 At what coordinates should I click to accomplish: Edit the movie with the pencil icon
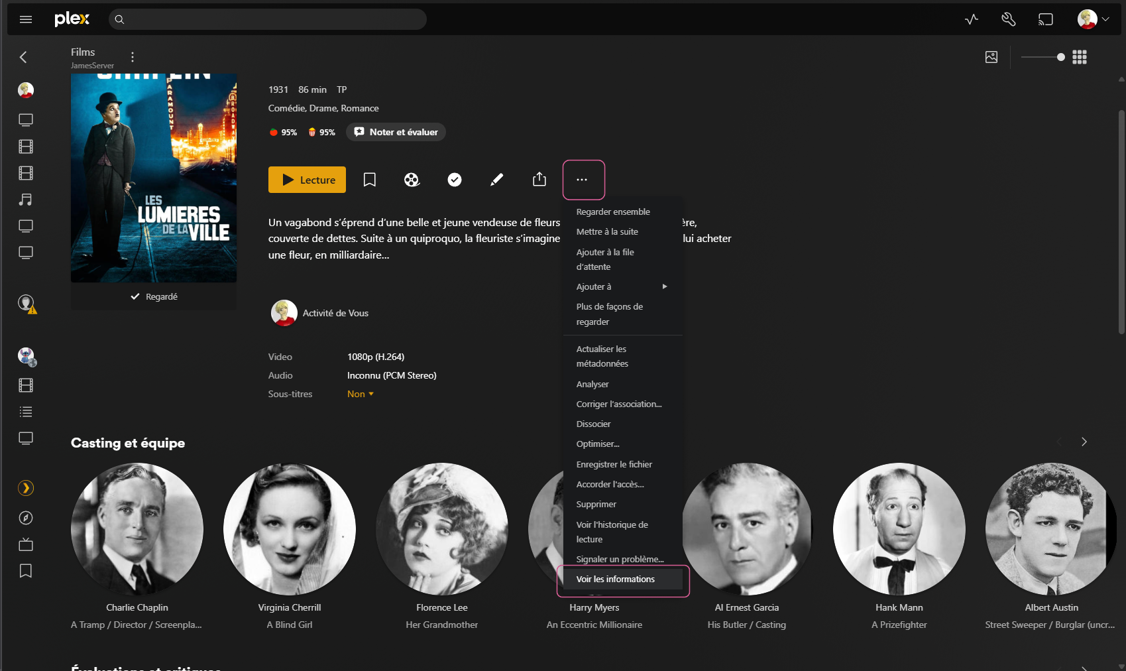pyautogui.click(x=496, y=180)
